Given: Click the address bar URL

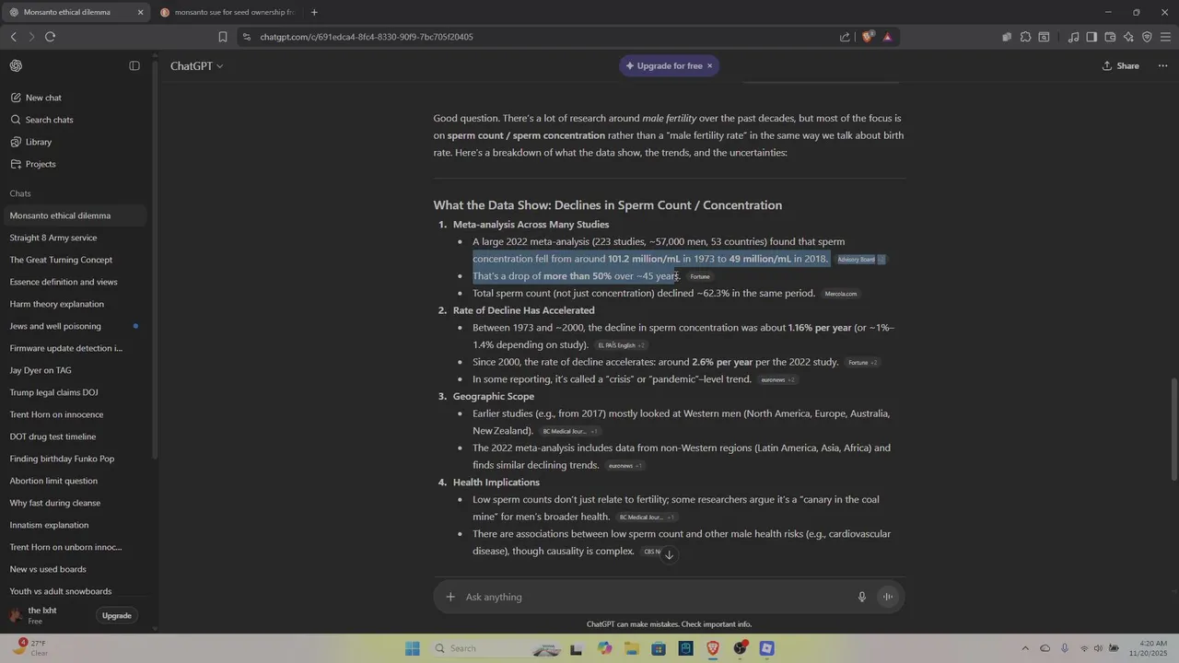Looking at the screenshot, I should [367, 37].
